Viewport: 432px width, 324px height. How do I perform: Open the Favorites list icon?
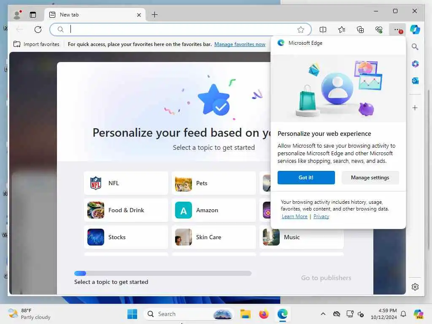tap(342, 30)
